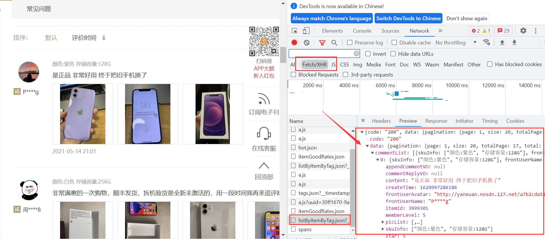Viewport: 545px width, 239px height.
Task: Clear the filter text field
Action: pos(357,53)
